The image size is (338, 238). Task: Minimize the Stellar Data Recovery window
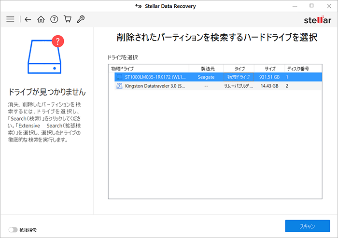point(295,6)
